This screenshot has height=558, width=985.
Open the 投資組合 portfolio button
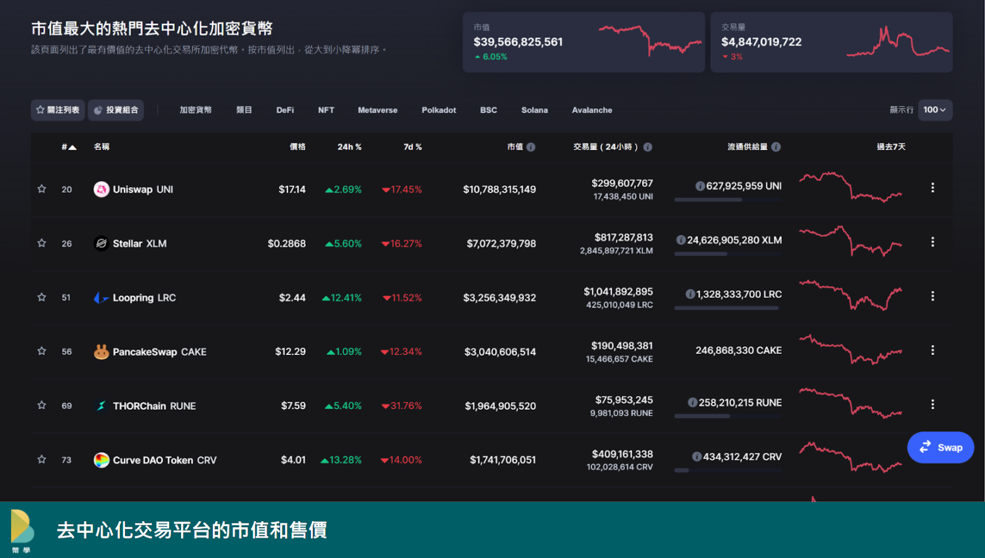click(x=116, y=110)
